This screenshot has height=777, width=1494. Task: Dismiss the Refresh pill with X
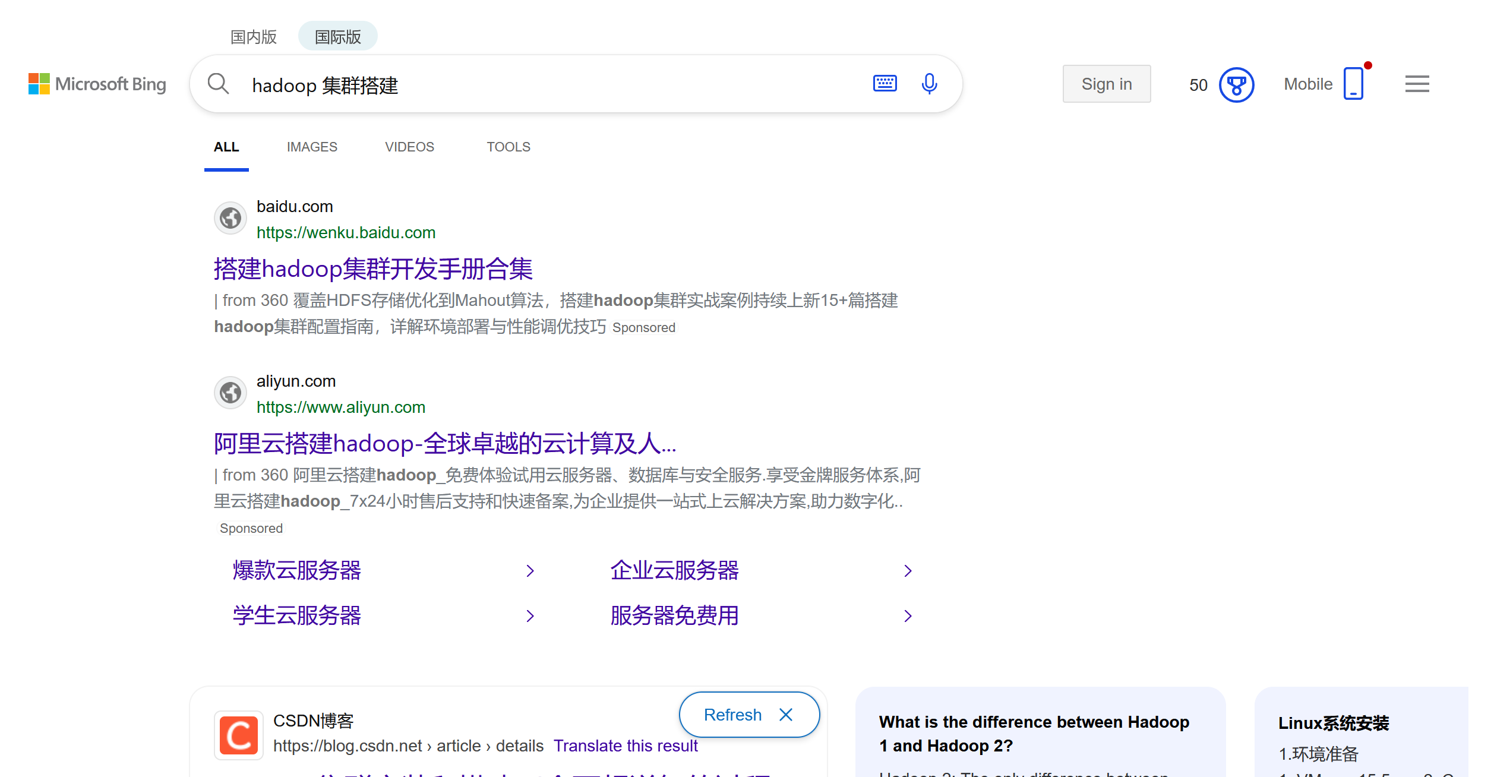pos(785,715)
